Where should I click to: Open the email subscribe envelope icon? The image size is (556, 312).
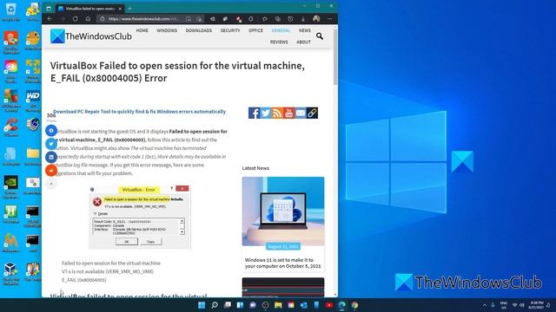click(x=301, y=113)
